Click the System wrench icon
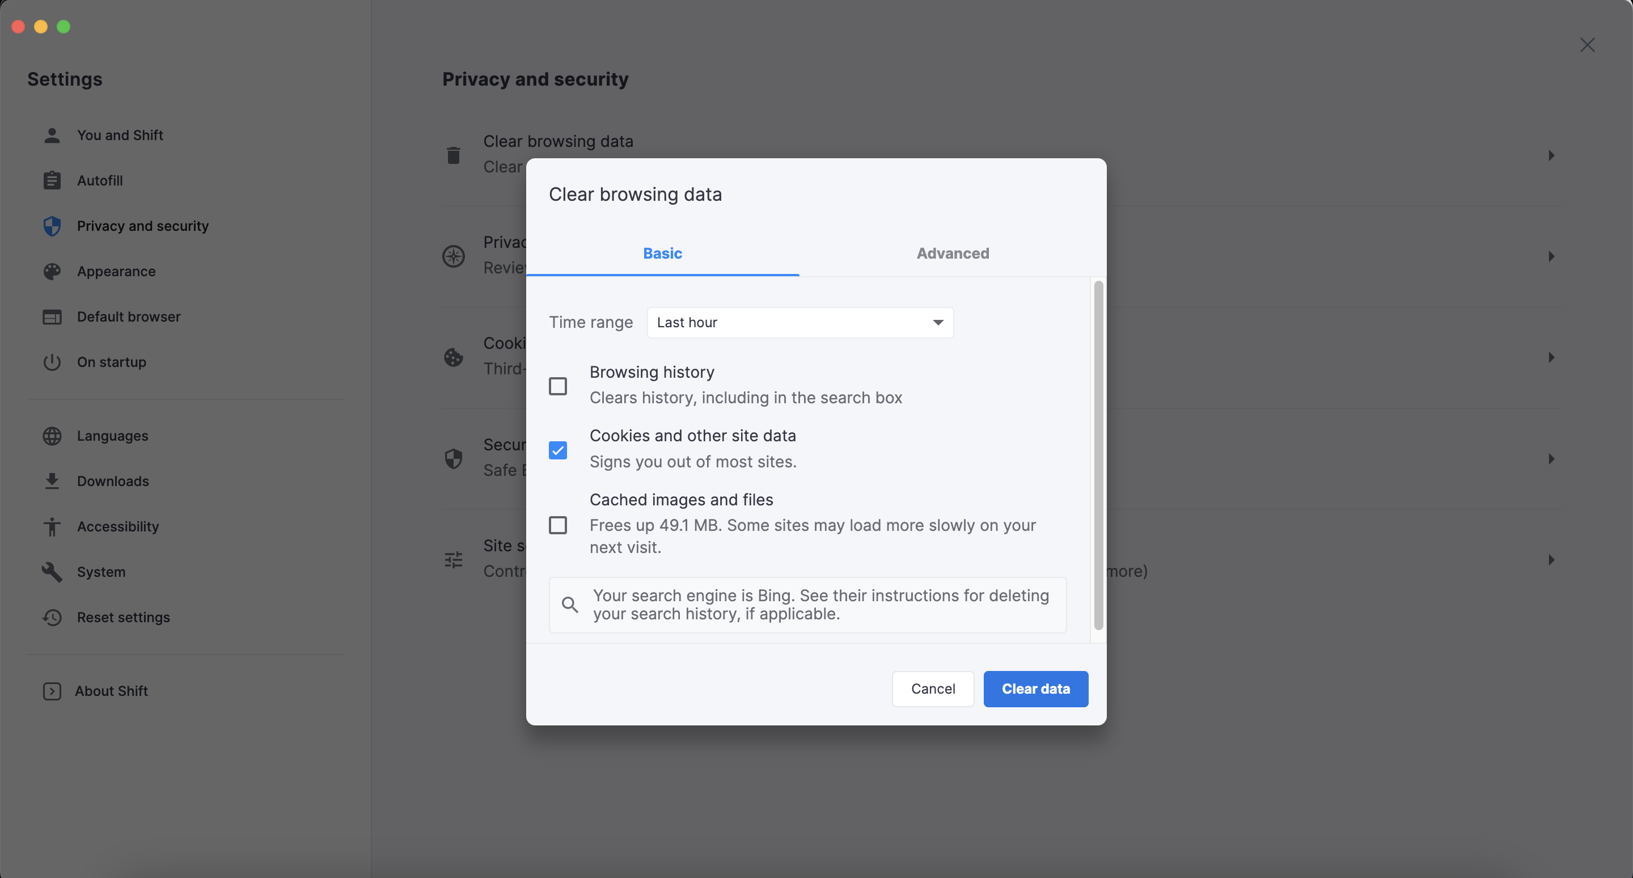Viewport: 1633px width, 878px height. [x=52, y=572]
